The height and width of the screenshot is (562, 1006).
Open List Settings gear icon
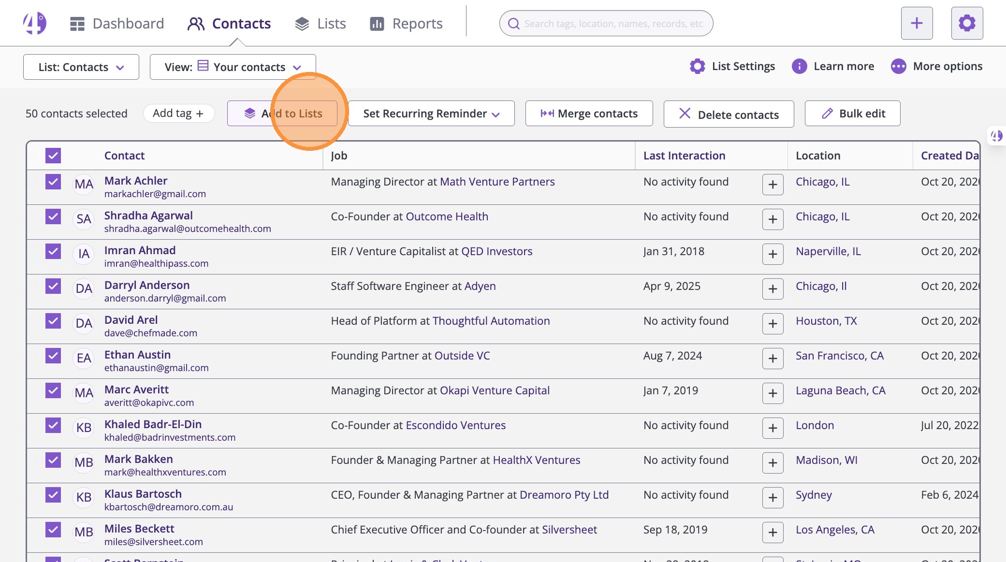click(697, 66)
